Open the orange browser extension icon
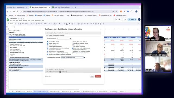 (x=121, y=11)
